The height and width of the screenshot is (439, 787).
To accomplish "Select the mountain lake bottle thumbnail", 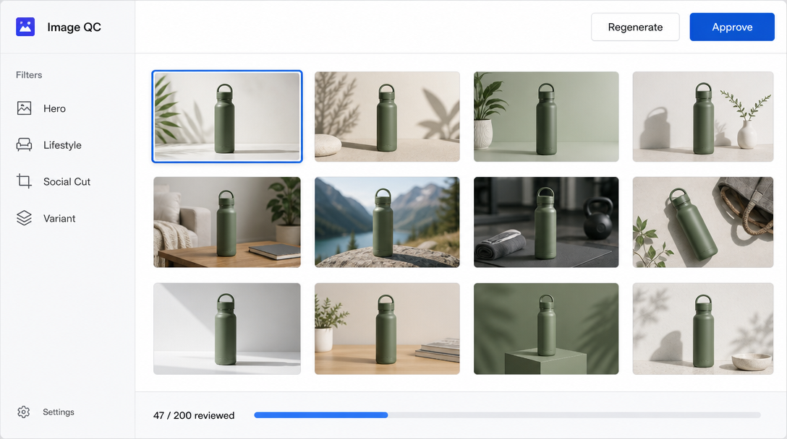I will click(x=387, y=222).
